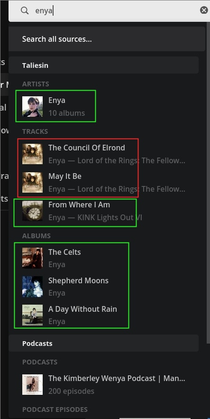This screenshot has height=419, width=210.
Task: Open the Enya artist portrait thumbnail
Action: pos(32,107)
